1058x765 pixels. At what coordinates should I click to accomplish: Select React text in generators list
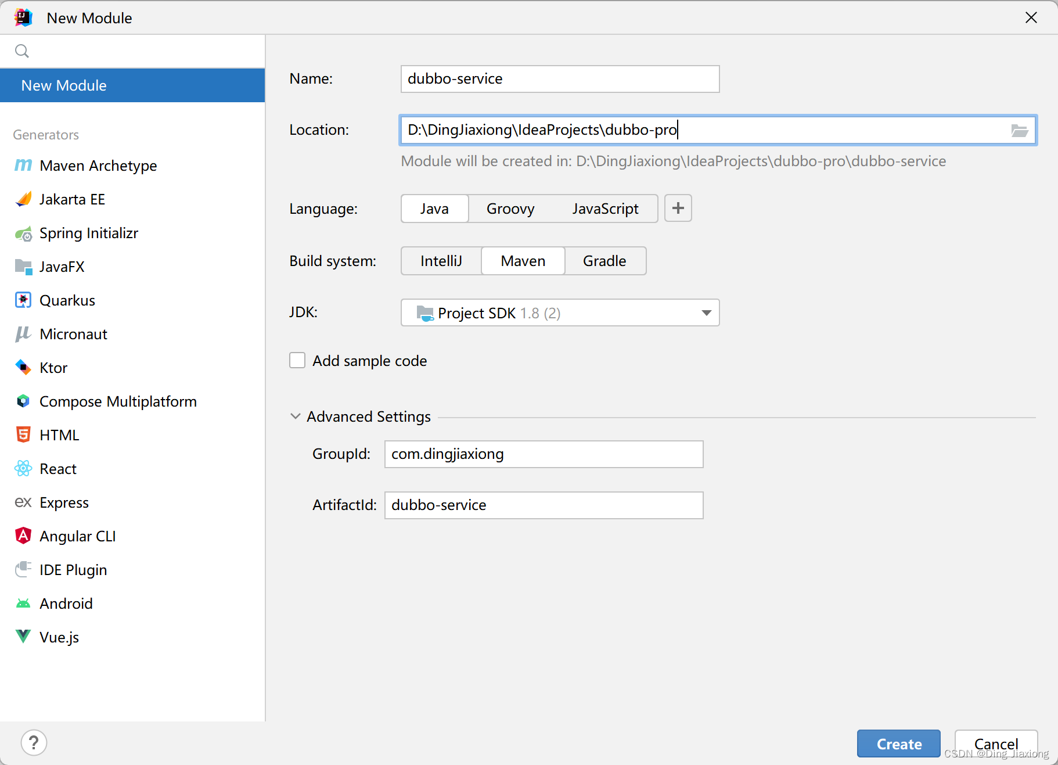click(x=58, y=469)
